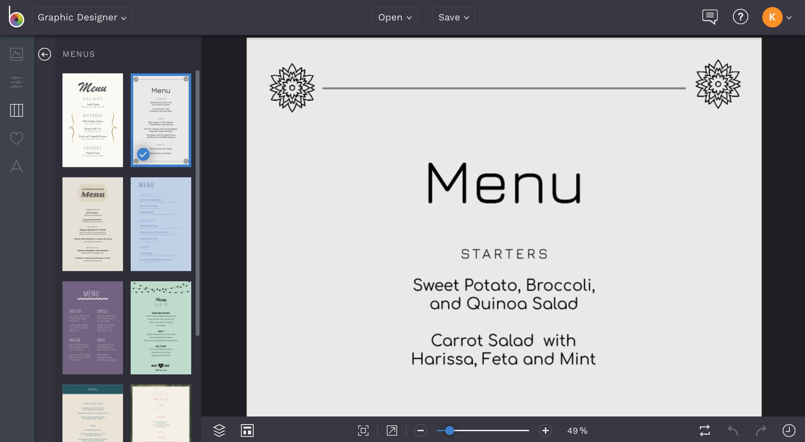Open the Customize sliders sidebar icon
This screenshot has width=805, height=442.
(x=17, y=82)
